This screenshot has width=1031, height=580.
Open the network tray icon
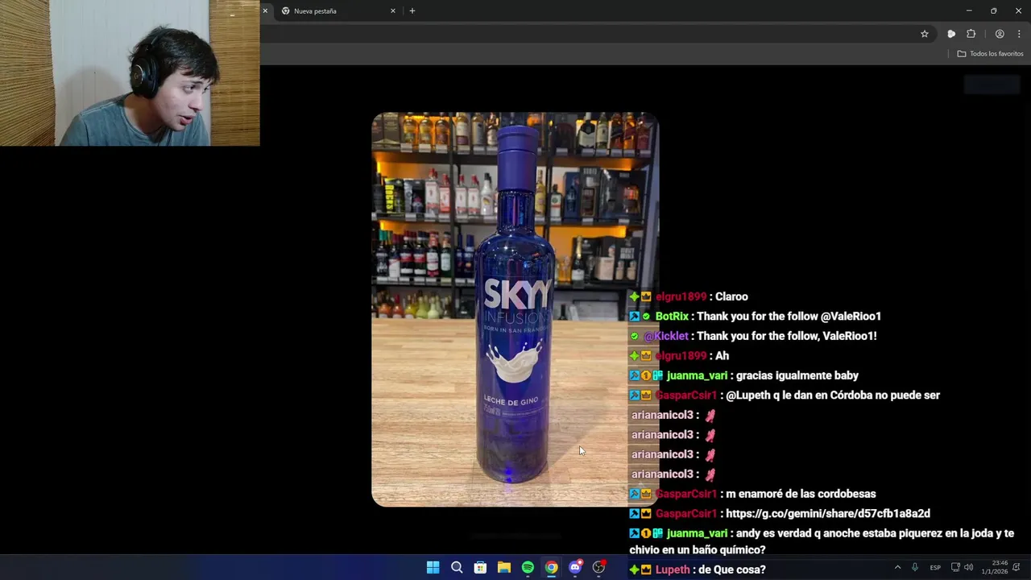coord(955,567)
